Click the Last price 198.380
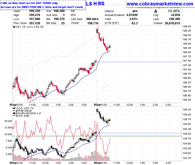 (174, 19)
